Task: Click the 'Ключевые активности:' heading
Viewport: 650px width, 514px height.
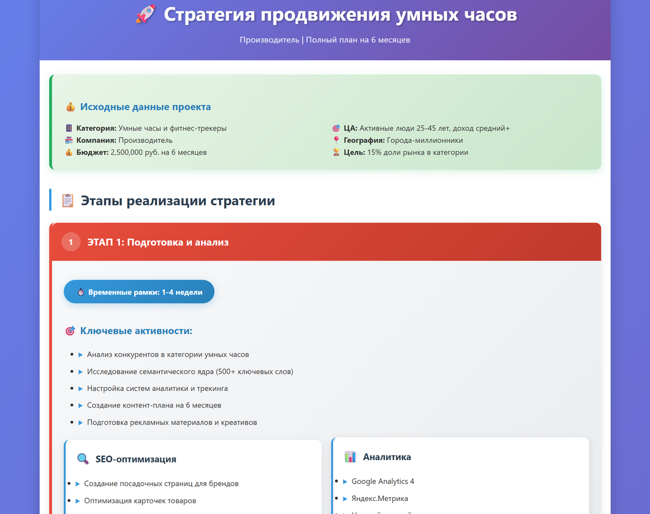Action: pos(136,330)
